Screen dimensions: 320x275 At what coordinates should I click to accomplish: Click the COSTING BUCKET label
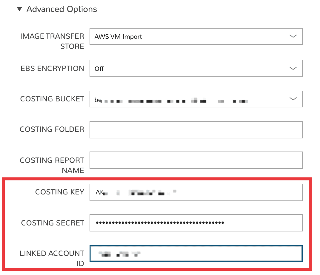(52, 99)
